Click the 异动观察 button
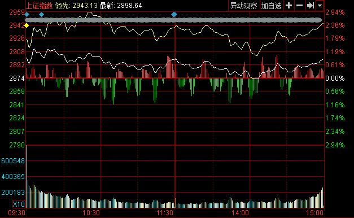Viewport: 354px width, 218px height. [243, 6]
